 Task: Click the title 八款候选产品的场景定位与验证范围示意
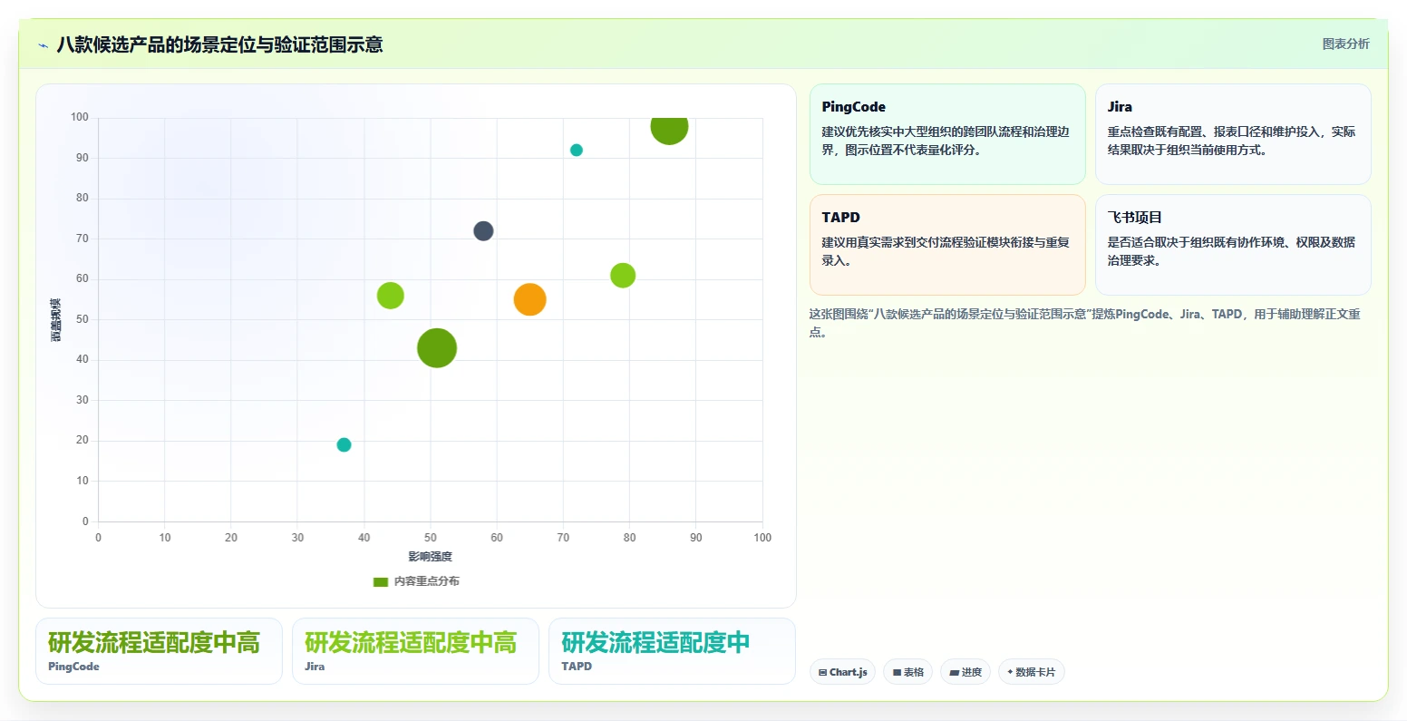[219, 45]
